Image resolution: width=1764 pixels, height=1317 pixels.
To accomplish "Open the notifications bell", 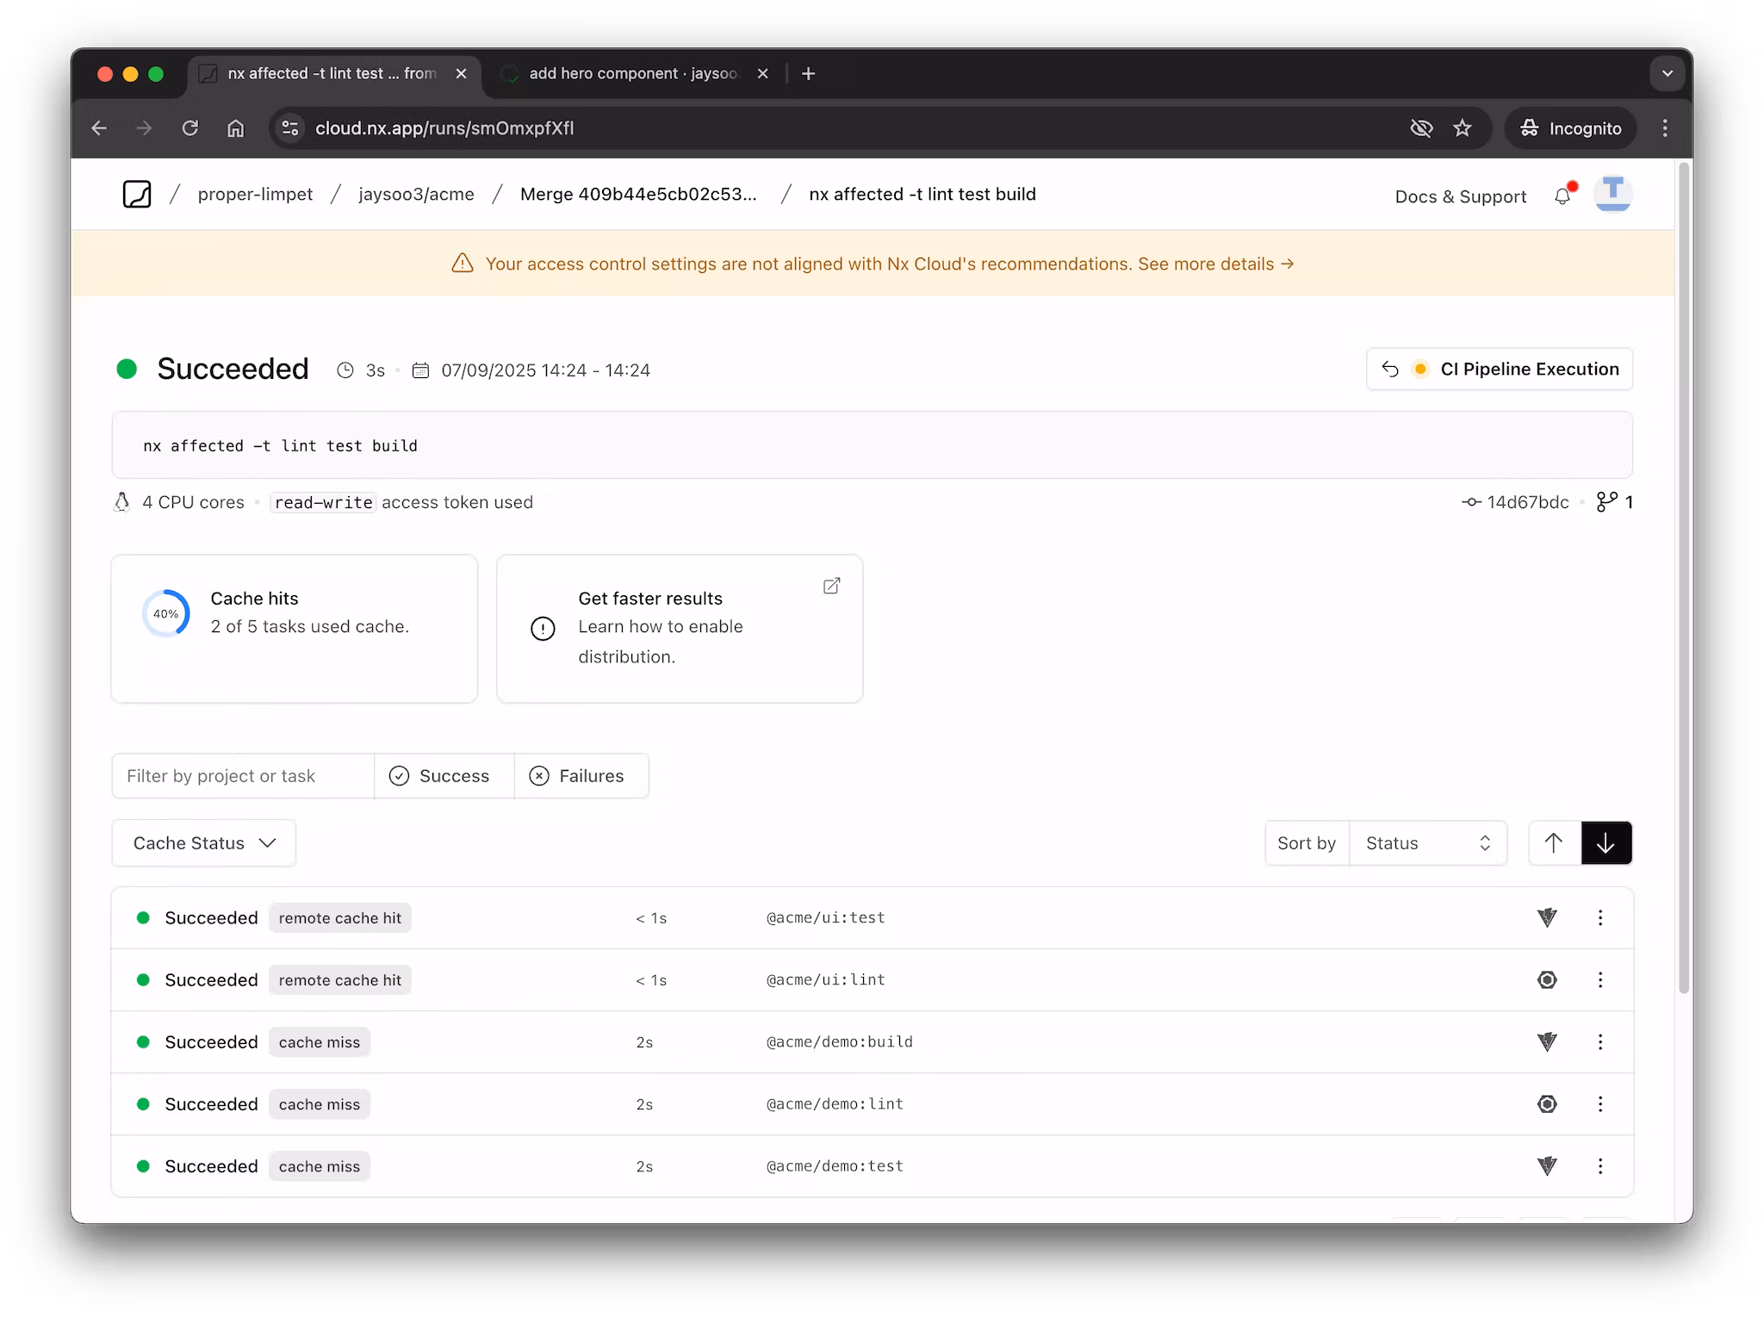I will tap(1562, 196).
